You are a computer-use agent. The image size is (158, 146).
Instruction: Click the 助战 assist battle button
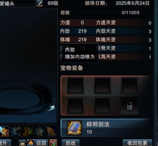coord(70,143)
